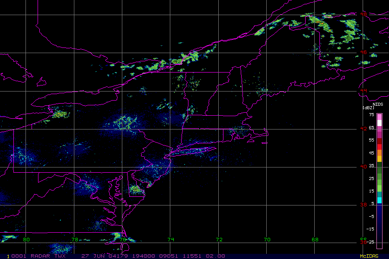Click the green '68' longitude label
389x259 pixels.
(x=315, y=240)
